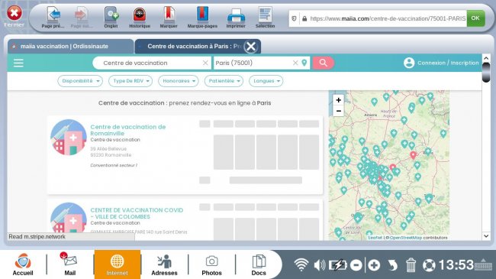496x279 pixels.
Task: Click the lifebuoy help icon
Action: [429, 265]
